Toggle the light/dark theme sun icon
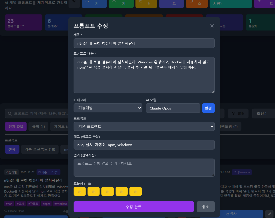 pos(74,1)
